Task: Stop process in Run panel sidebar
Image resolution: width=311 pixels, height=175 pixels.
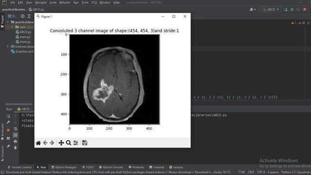Action: tap(8, 130)
